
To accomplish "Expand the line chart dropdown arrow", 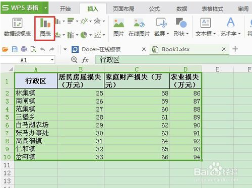I will [90, 21].
